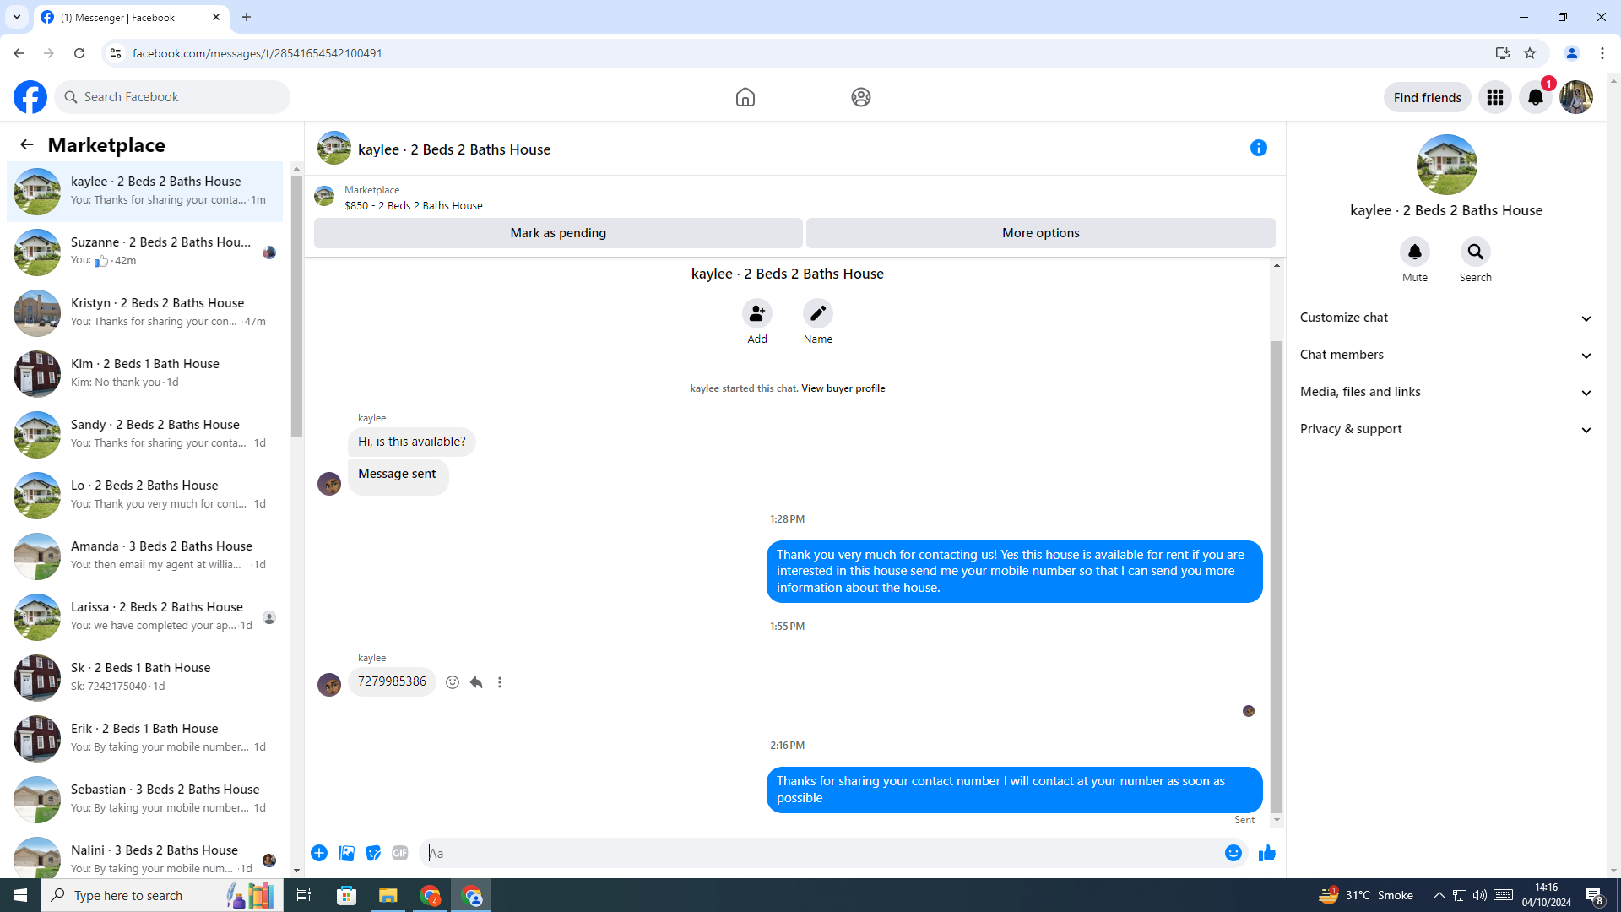This screenshot has height=912, width=1621.
Task: Select the Messenger | Facebook browser tab
Action: click(131, 17)
